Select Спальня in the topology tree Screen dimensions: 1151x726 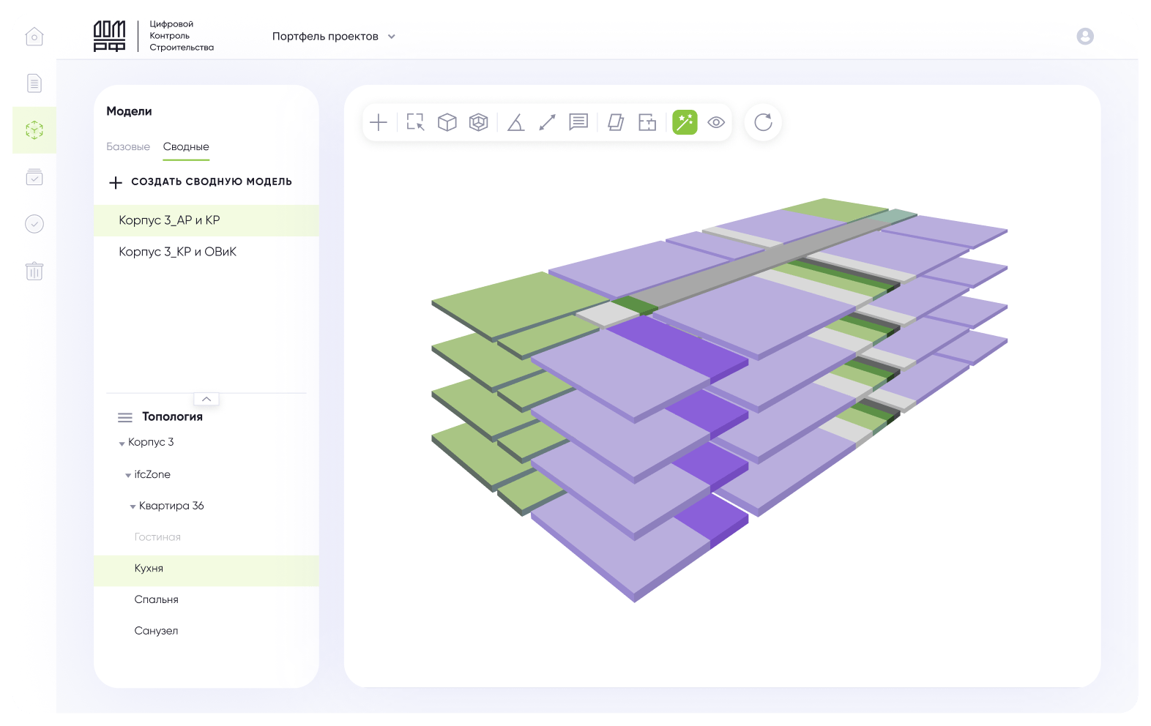(157, 599)
